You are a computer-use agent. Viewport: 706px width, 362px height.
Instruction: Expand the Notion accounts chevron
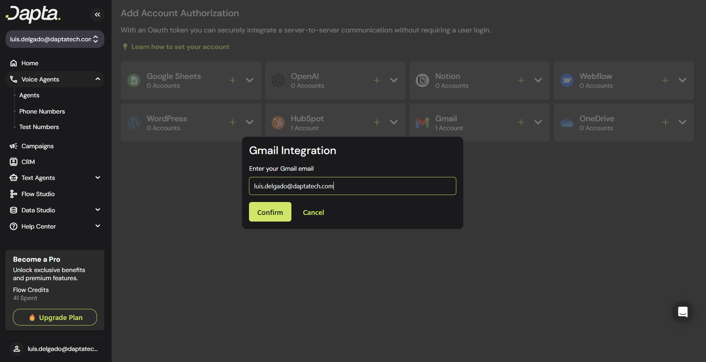click(x=538, y=80)
